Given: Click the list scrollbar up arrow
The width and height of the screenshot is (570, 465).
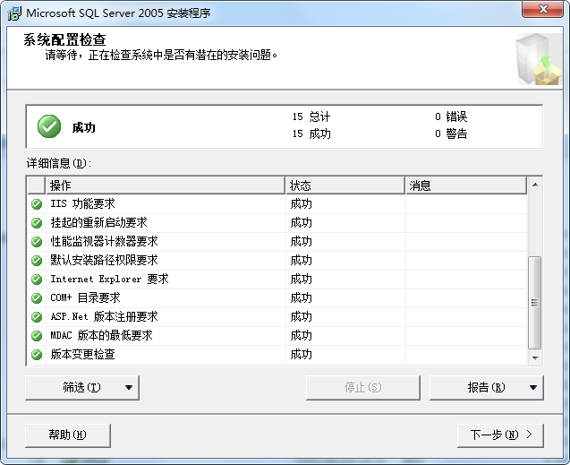Looking at the screenshot, I should [x=535, y=185].
